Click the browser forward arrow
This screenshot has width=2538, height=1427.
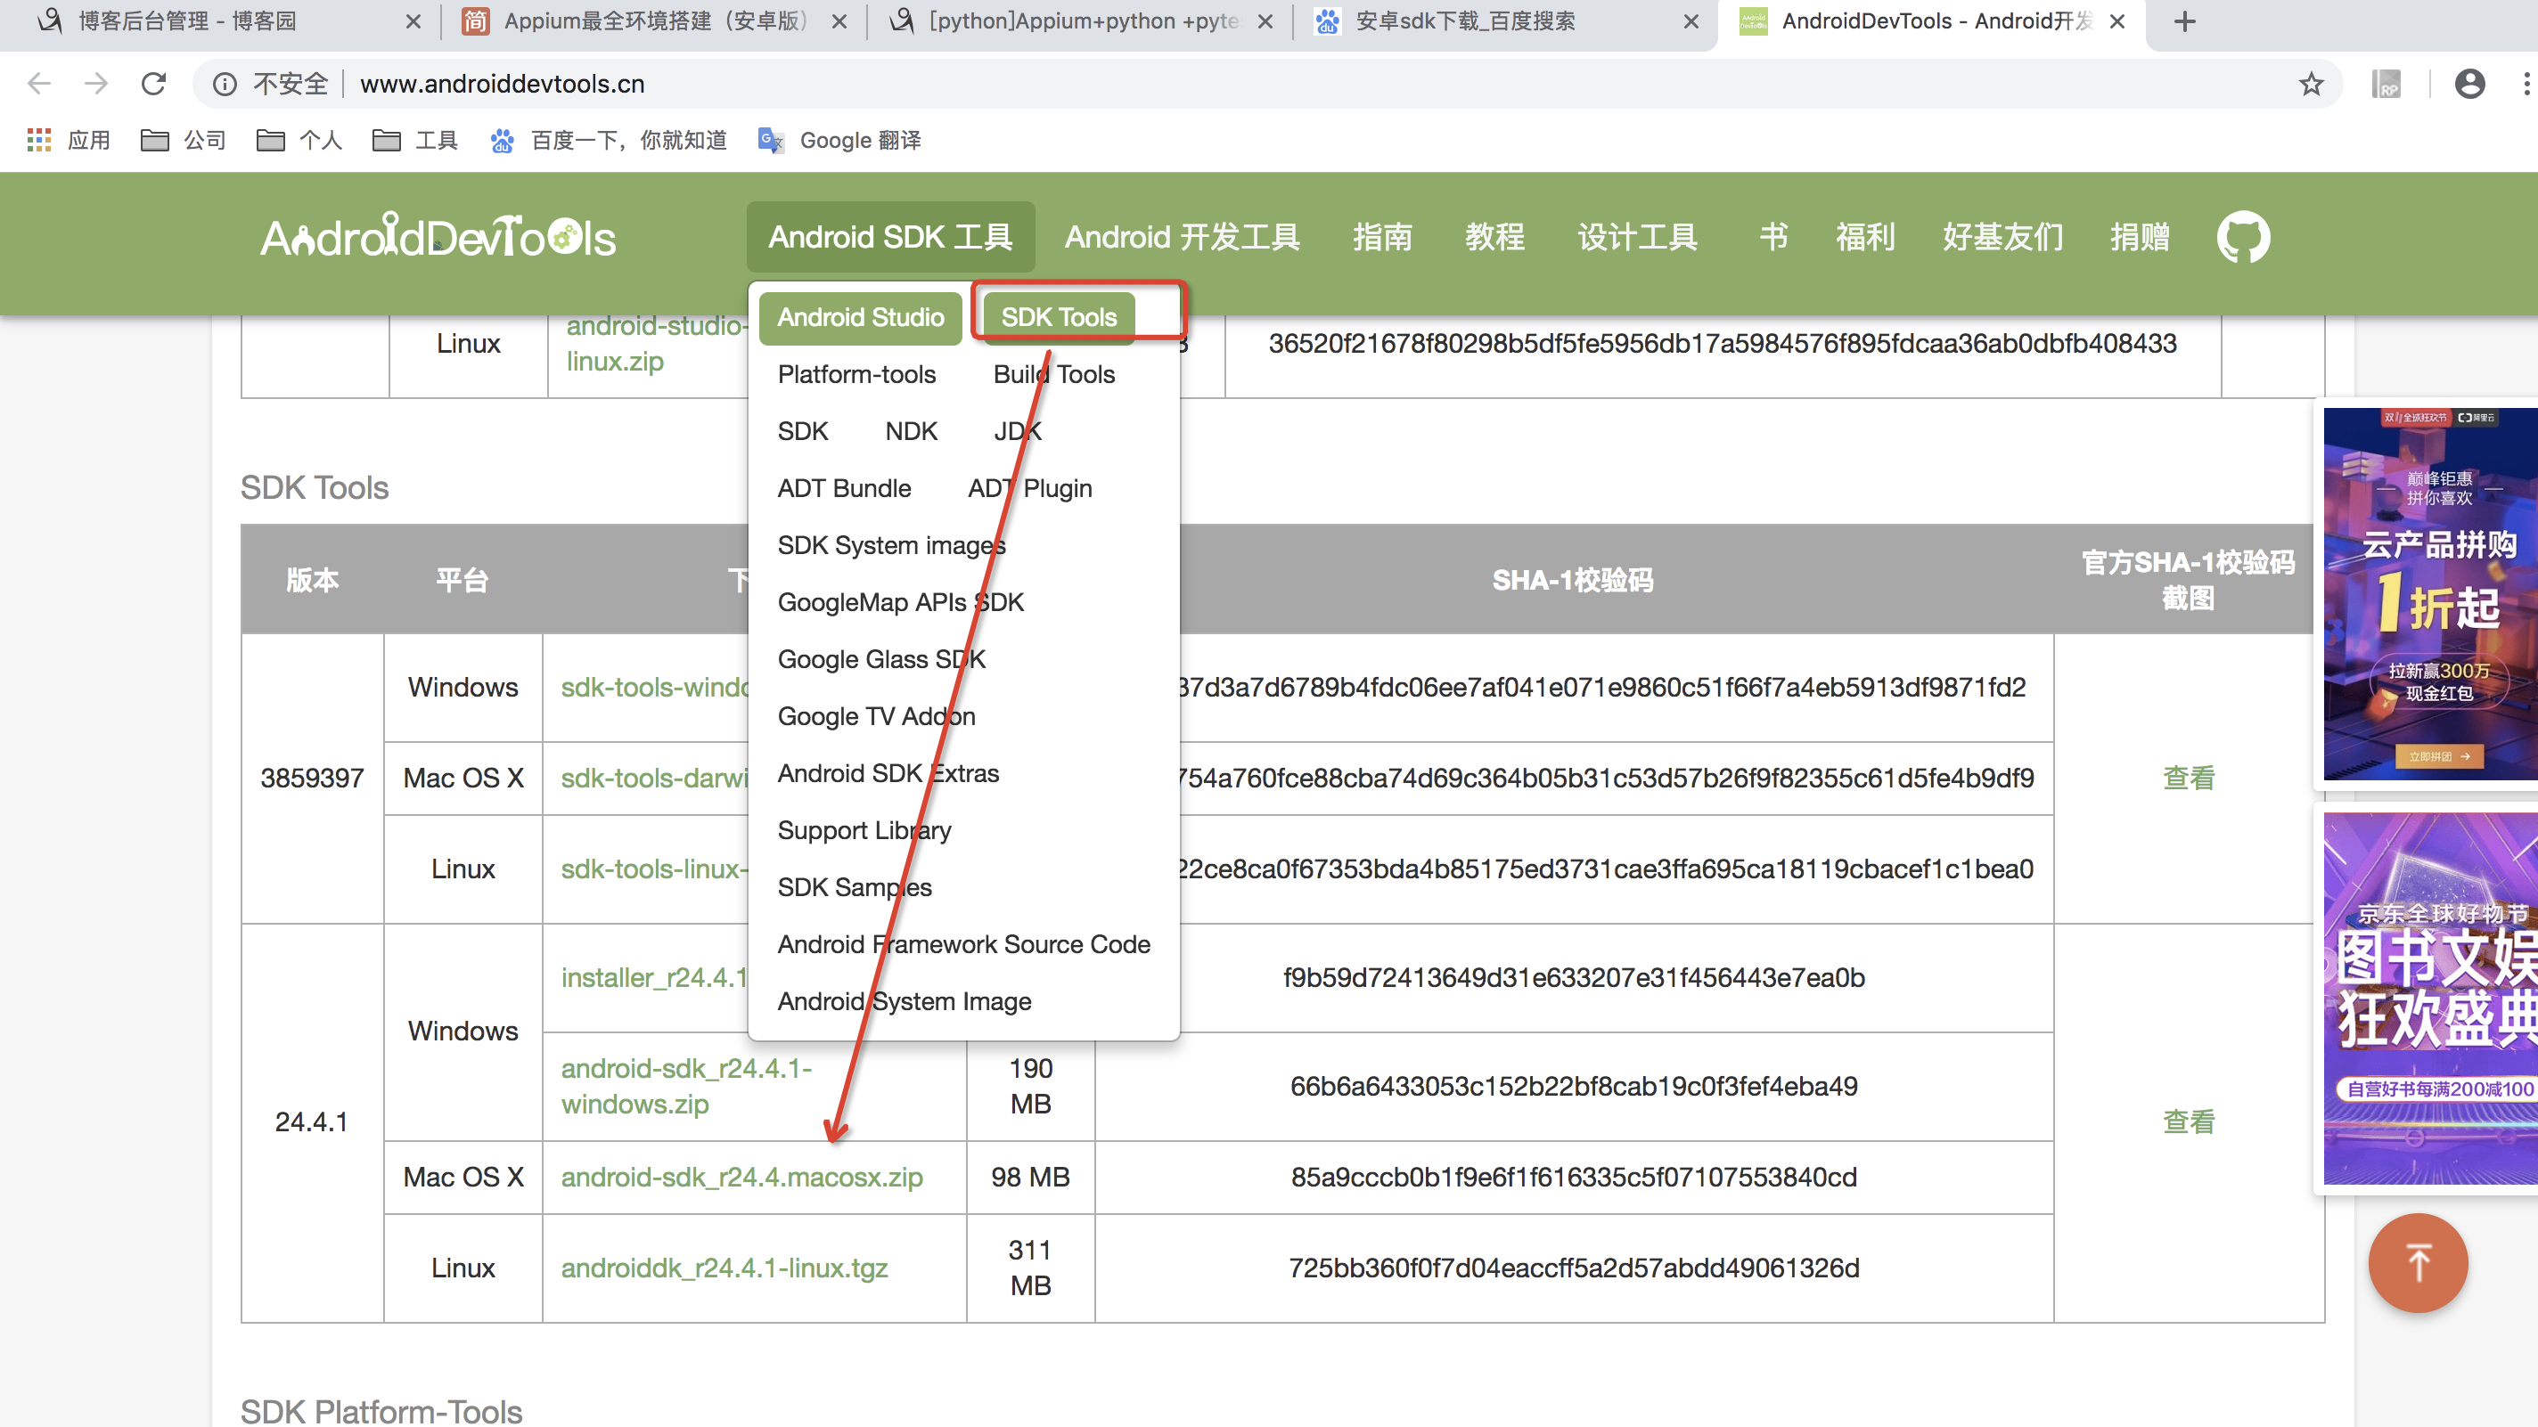coord(96,84)
